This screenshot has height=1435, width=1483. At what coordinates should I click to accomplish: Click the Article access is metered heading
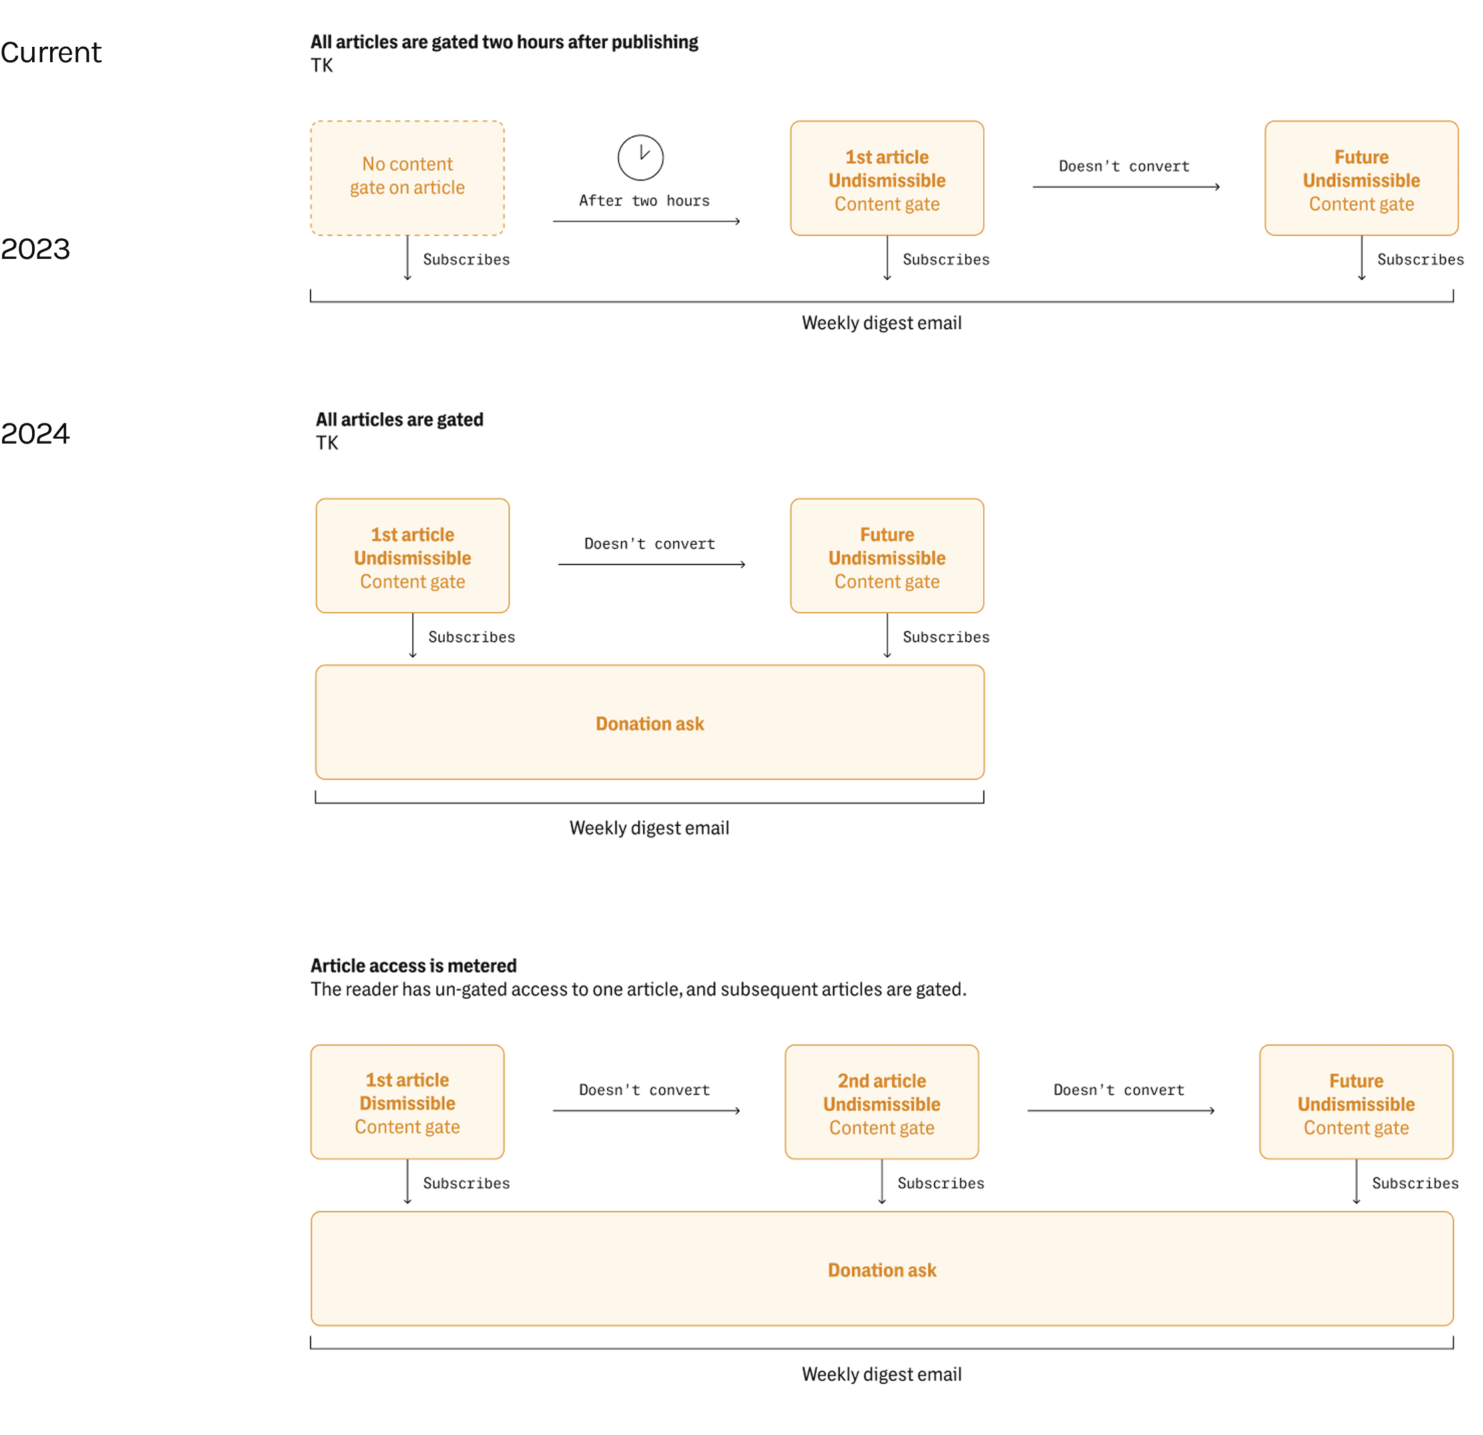click(413, 966)
